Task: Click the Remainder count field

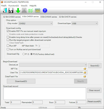Action: point(37,102)
